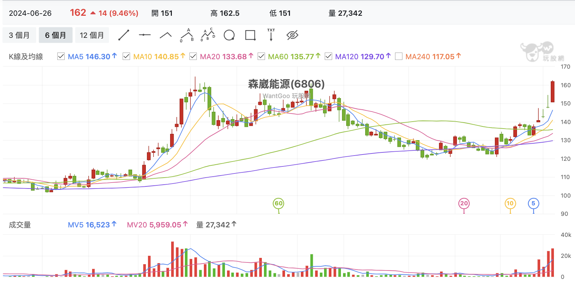Select the horizontal line drawing tool
This screenshot has width=575, height=281.
point(145,35)
